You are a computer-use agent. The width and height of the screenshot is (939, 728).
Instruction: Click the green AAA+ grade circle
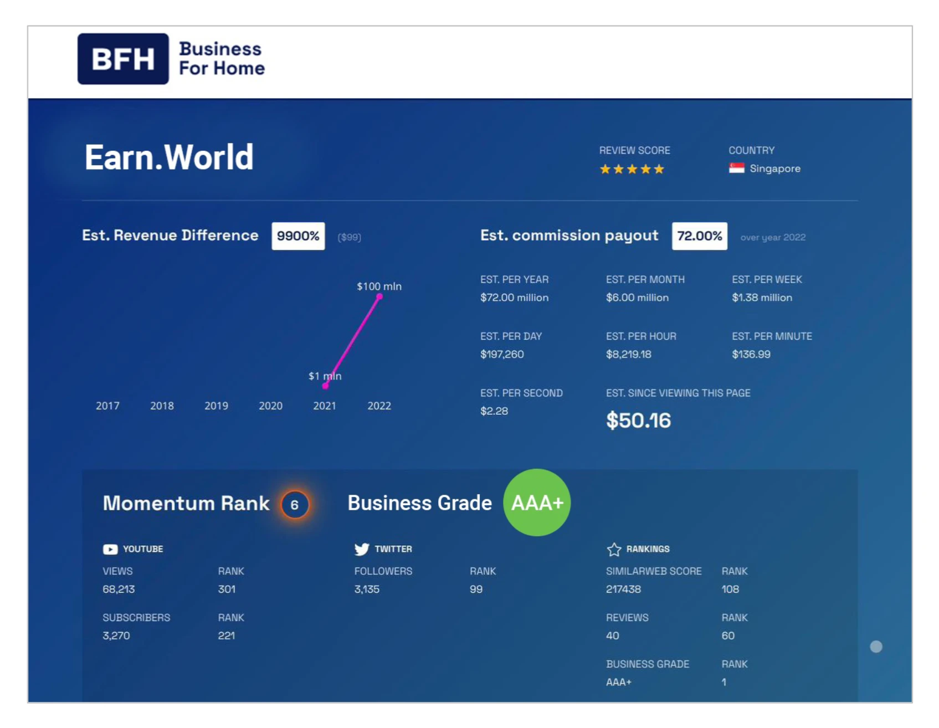tap(537, 503)
